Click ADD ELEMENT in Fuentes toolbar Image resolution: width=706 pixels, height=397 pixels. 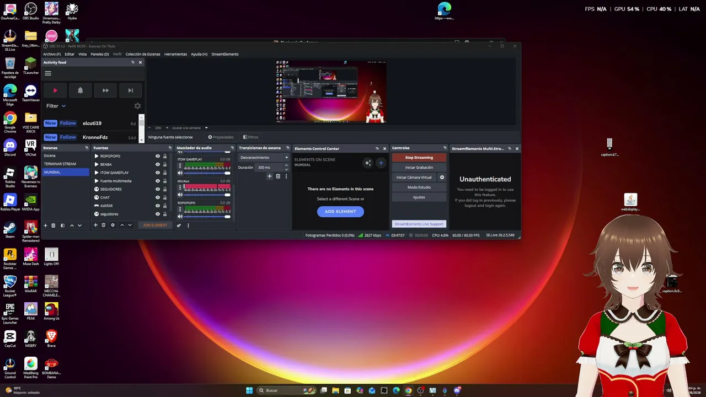pyautogui.click(x=155, y=225)
